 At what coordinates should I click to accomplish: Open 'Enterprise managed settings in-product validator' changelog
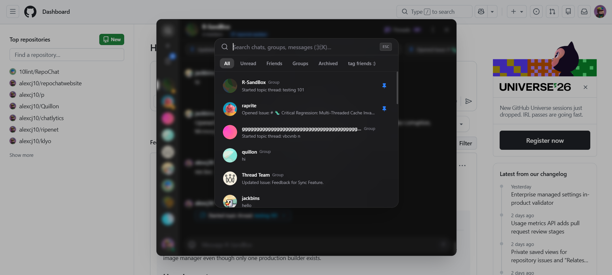pos(550,199)
